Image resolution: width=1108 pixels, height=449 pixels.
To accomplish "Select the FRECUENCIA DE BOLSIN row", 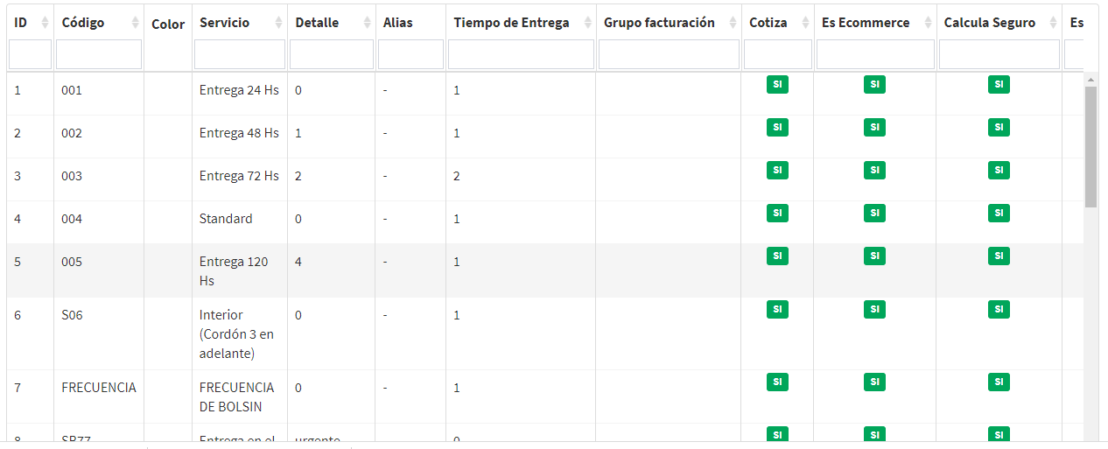I will coord(236,396).
